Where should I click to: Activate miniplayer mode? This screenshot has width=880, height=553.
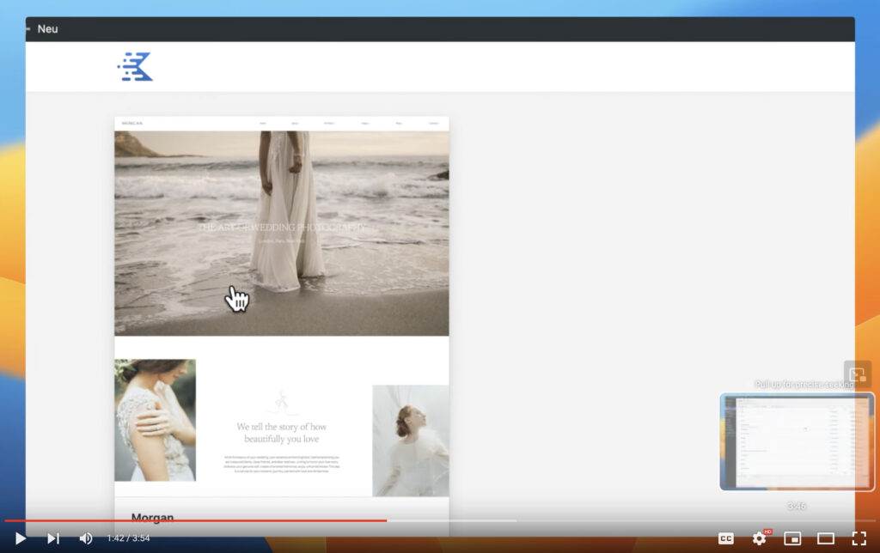(792, 538)
